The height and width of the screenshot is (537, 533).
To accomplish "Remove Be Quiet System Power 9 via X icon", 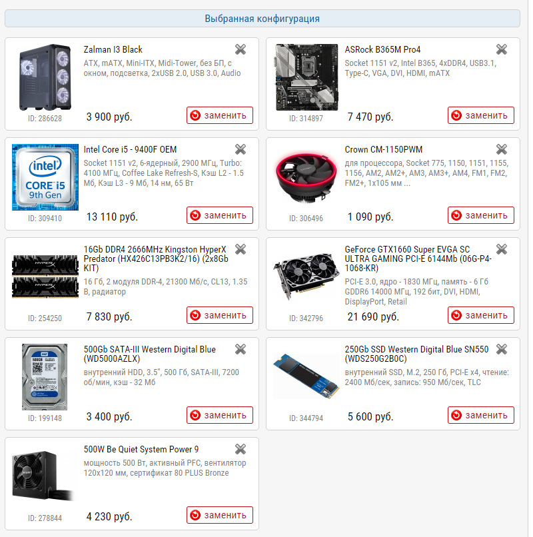I will tap(241, 449).
